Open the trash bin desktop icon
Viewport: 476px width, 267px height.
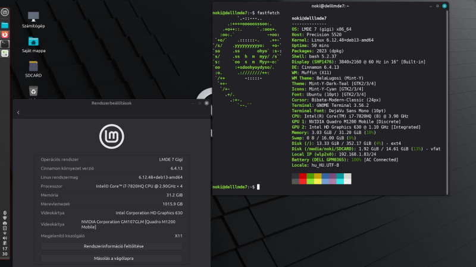[33, 91]
